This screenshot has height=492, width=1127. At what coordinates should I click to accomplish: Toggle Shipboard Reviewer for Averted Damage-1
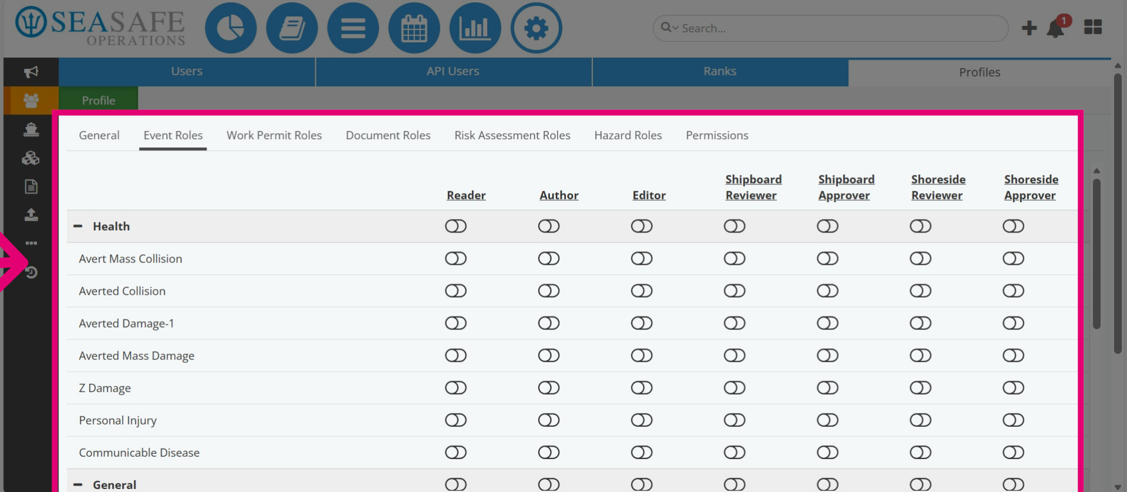(734, 323)
